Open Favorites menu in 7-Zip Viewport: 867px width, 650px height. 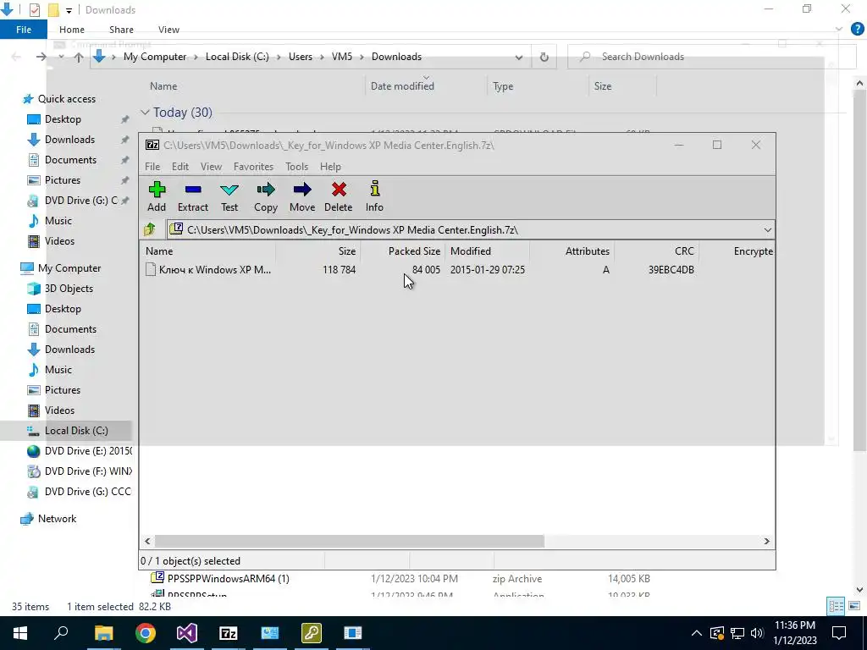click(253, 167)
